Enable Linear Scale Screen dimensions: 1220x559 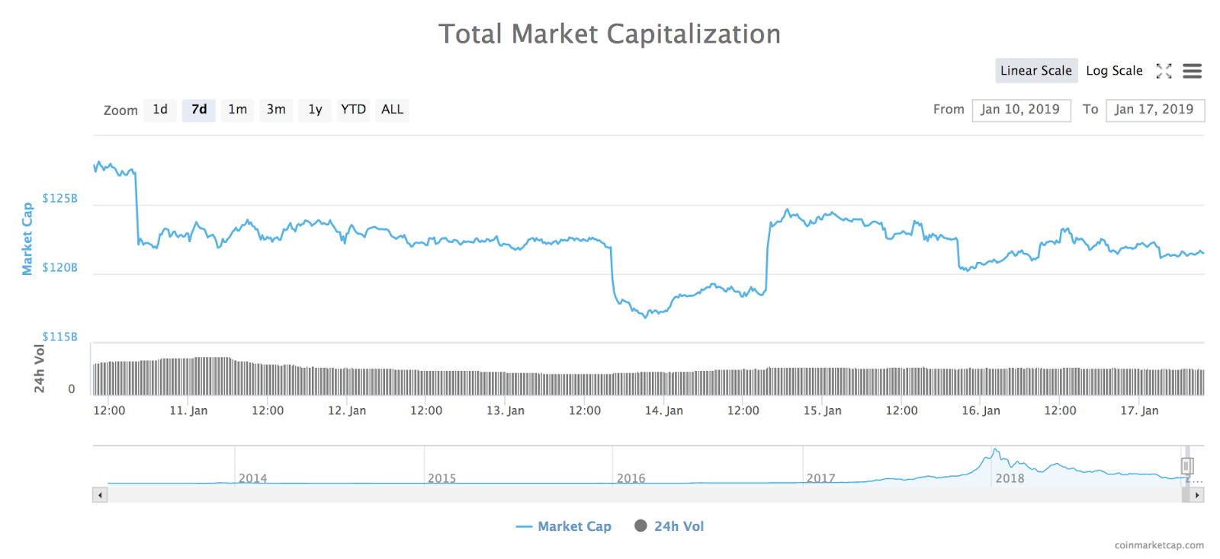1036,70
